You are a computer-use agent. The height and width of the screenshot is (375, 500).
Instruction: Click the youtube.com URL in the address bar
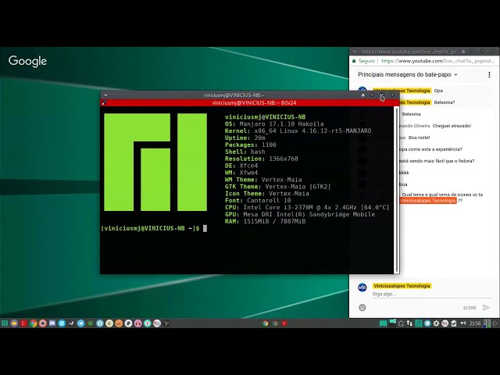pos(437,61)
